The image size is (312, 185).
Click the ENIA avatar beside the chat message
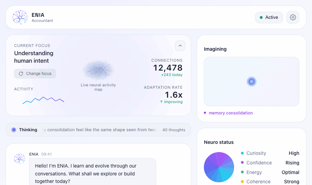click(20, 159)
